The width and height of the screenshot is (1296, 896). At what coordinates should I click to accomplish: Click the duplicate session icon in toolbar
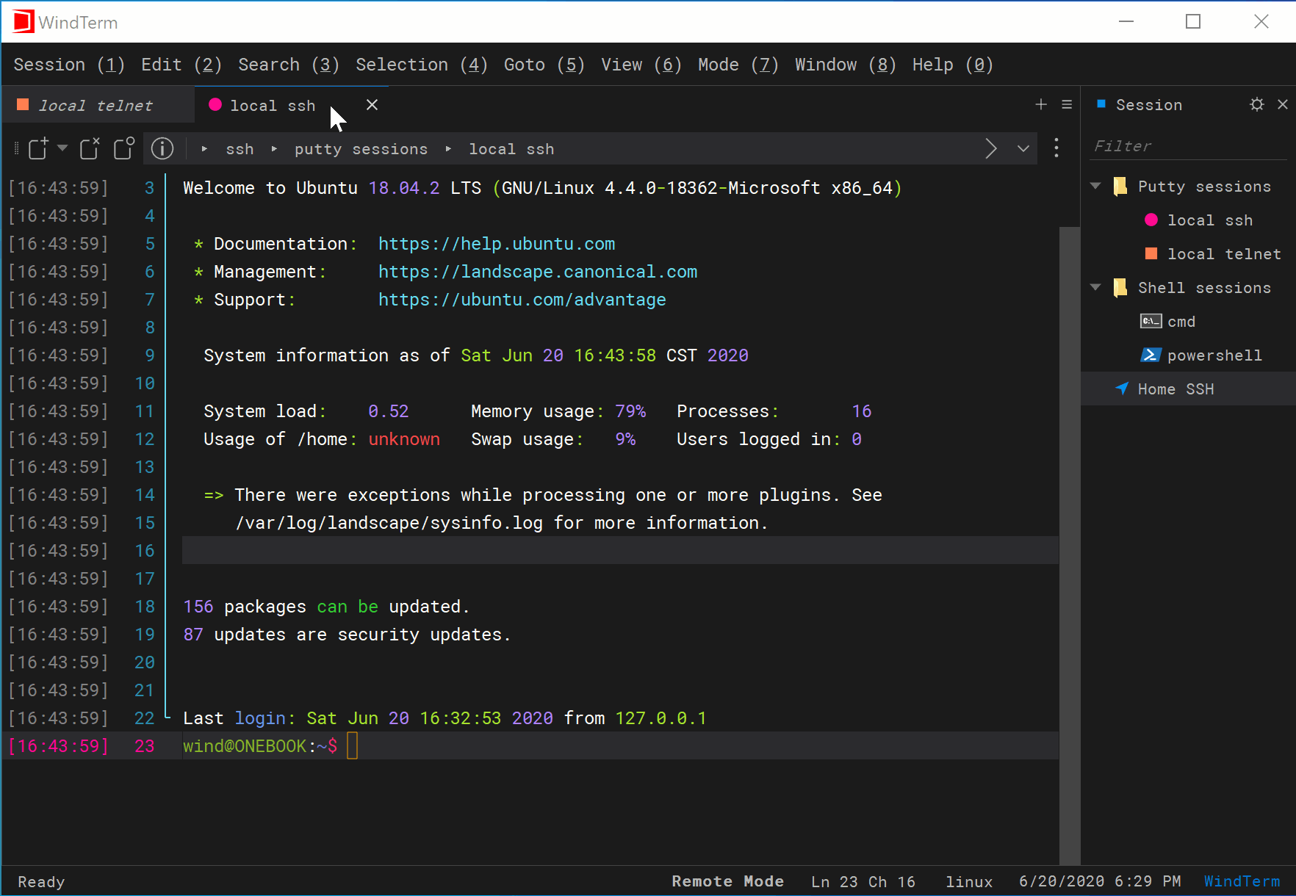124,148
